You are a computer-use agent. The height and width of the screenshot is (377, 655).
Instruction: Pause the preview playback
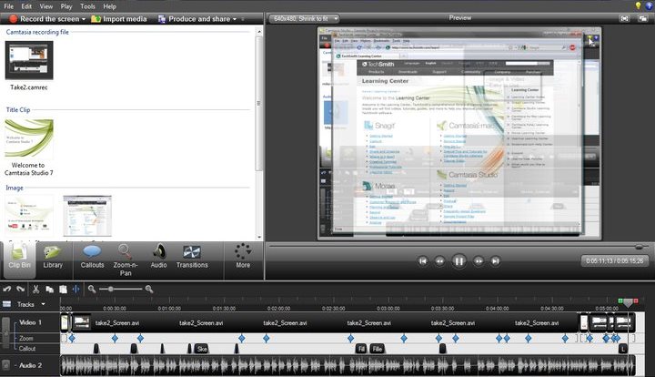[x=459, y=260]
